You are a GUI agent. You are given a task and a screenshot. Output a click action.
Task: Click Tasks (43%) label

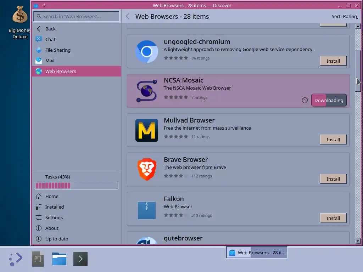(58, 177)
